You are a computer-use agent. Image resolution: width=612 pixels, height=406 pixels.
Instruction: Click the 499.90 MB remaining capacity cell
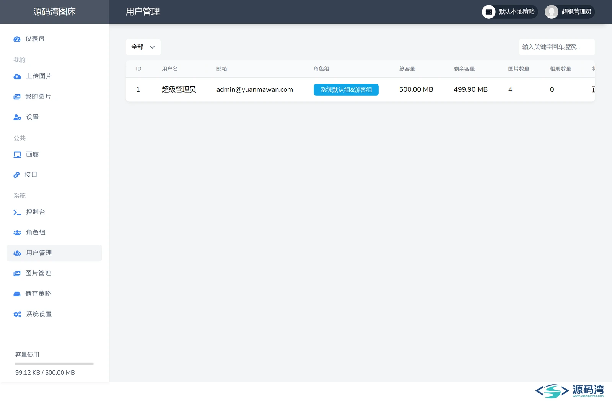click(471, 89)
